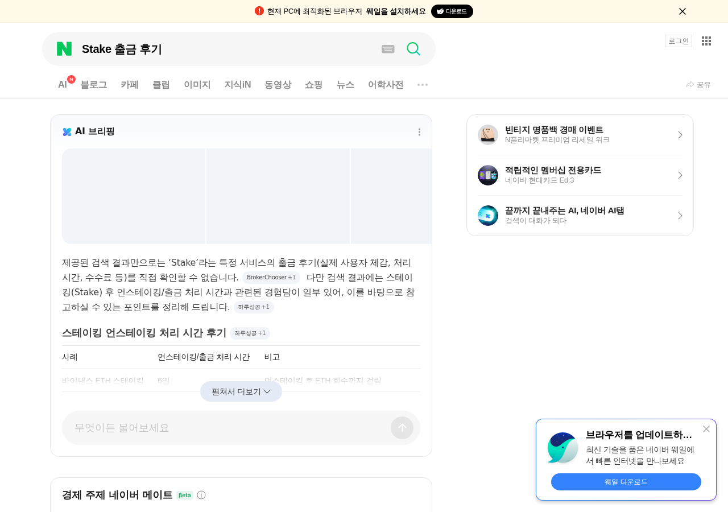Click the search query field with Stake 출금 후기
Viewport: 728px width, 512px height.
[227, 49]
